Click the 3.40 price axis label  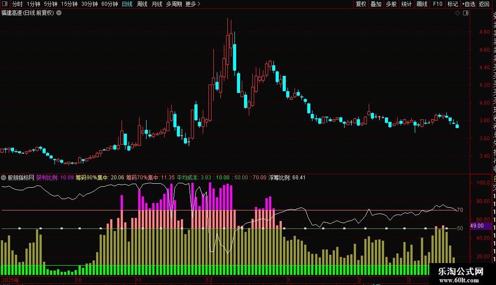pyautogui.click(x=484, y=156)
